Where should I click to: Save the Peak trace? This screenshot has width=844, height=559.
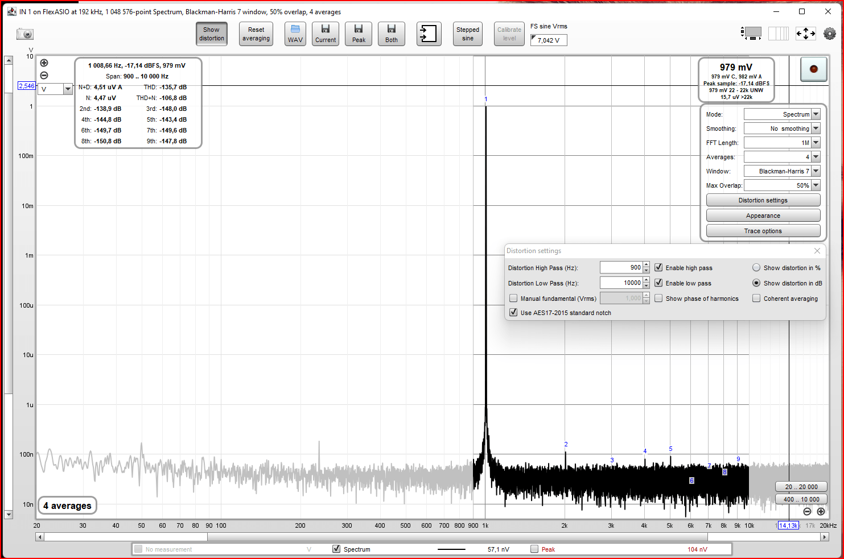[x=359, y=34]
